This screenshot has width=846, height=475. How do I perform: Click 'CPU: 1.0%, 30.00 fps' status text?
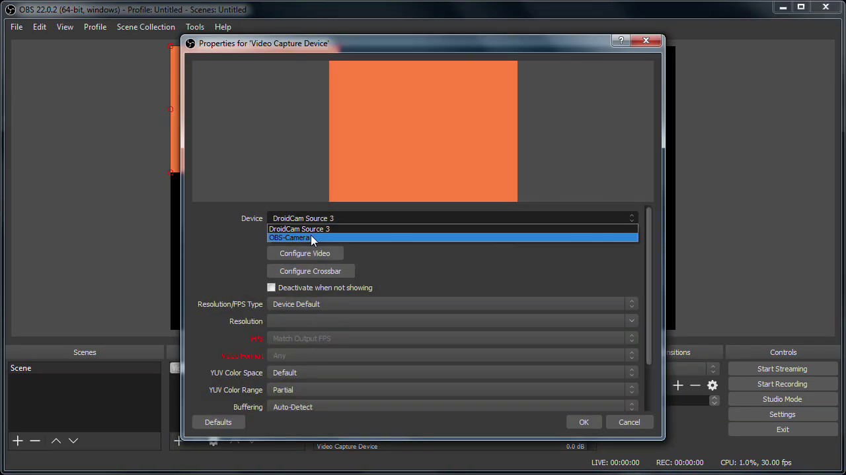click(756, 462)
